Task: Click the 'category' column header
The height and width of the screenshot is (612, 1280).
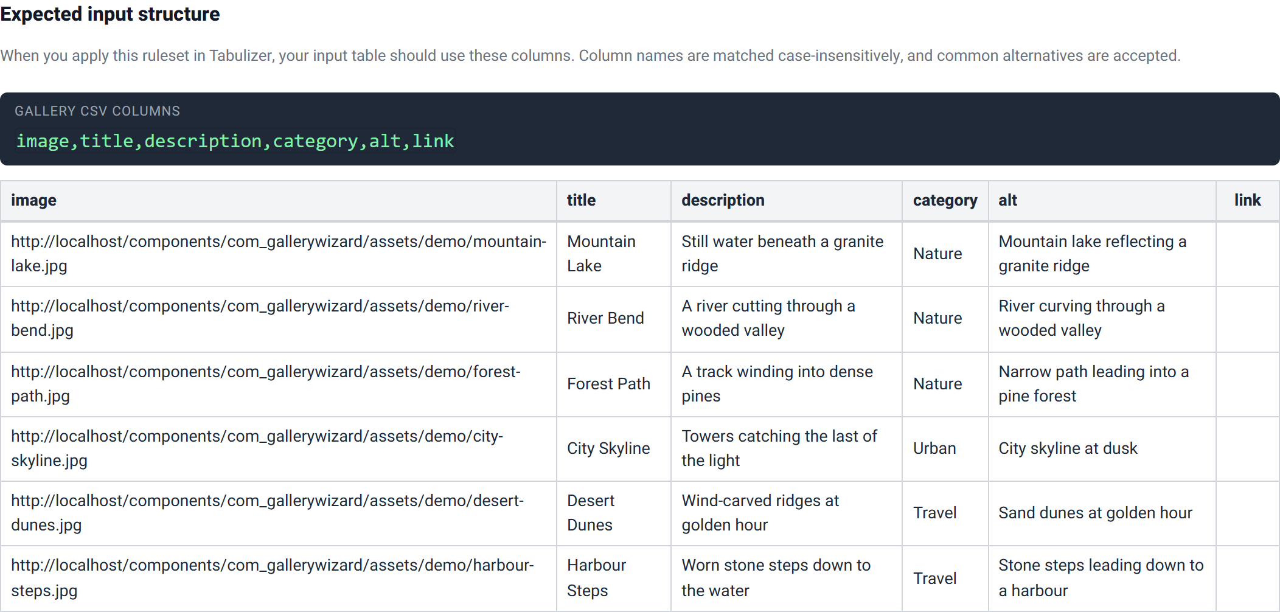Action: [x=945, y=200]
